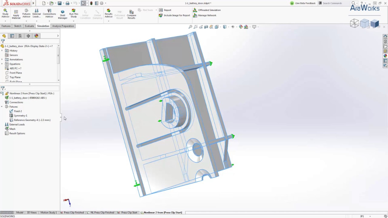388x218 pixels.
Task: Click Shell Manager tool
Action: (62, 14)
